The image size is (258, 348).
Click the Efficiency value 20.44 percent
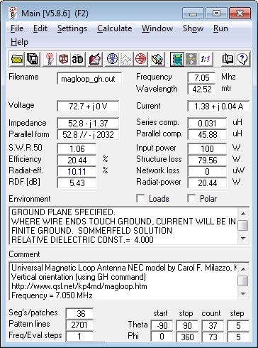pyautogui.click(x=77, y=160)
